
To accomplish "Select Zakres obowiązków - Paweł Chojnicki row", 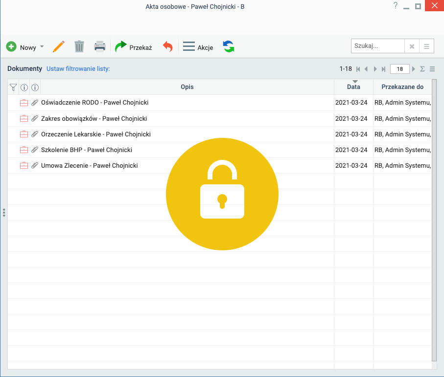I will tap(220, 118).
